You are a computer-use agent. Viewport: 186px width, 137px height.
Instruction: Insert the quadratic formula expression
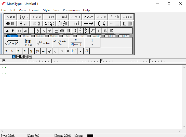click(x=60, y=43)
